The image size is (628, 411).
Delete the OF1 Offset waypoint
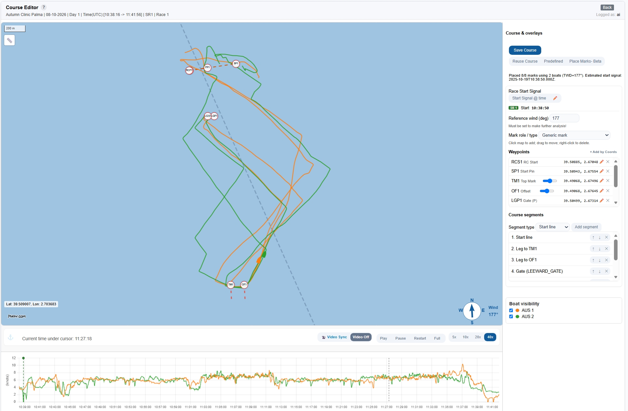click(x=608, y=191)
